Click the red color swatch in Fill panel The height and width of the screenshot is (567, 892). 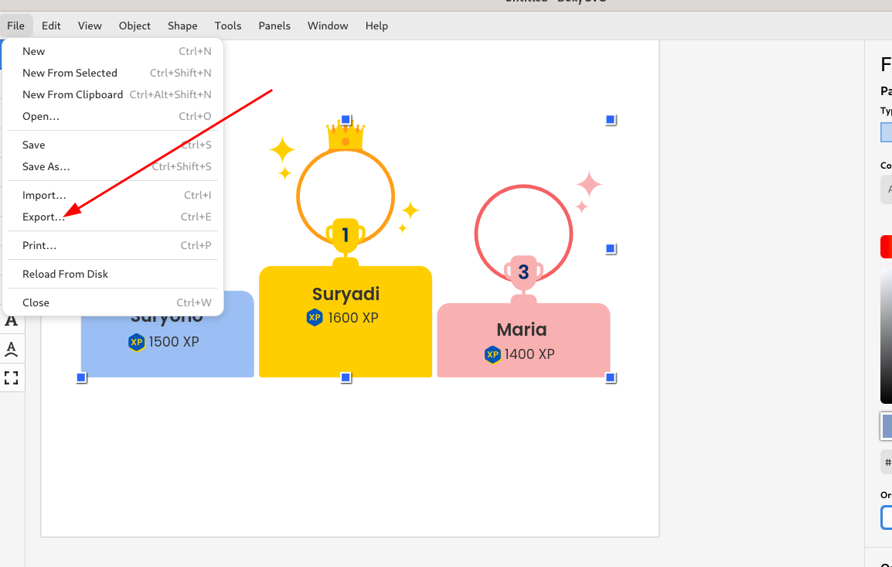click(x=887, y=246)
